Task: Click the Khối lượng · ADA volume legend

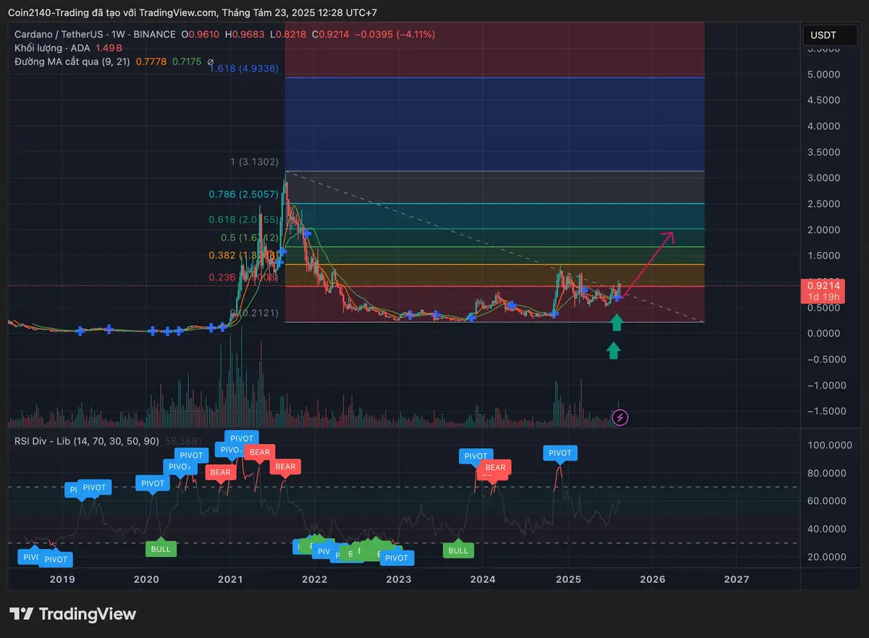Action: (52, 48)
